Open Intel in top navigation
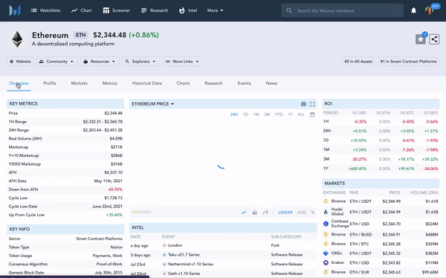Viewport: 446px width, 278px height. pyautogui.click(x=188, y=10)
